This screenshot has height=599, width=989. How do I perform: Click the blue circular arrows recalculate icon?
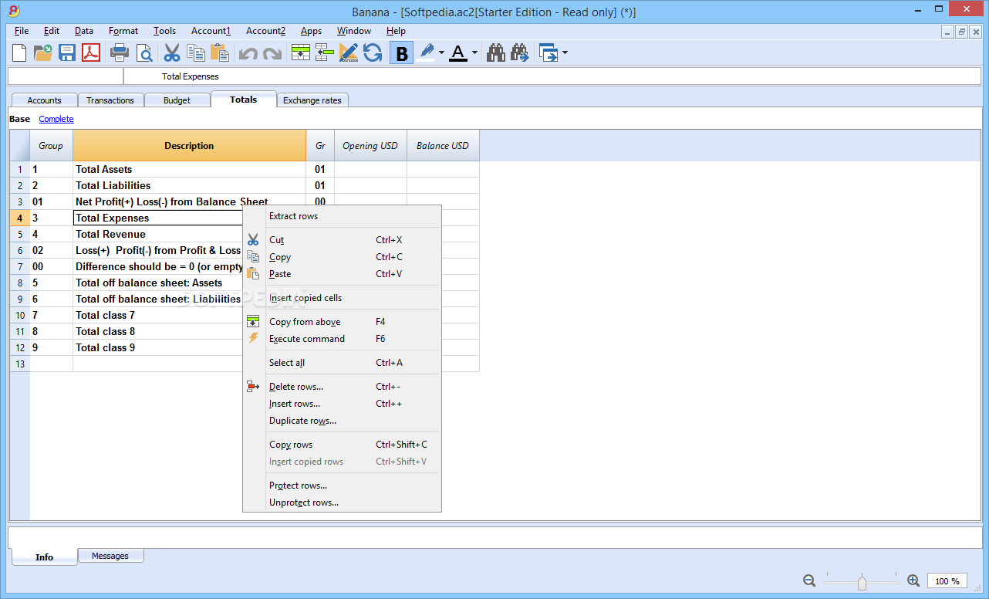pos(373,52)
